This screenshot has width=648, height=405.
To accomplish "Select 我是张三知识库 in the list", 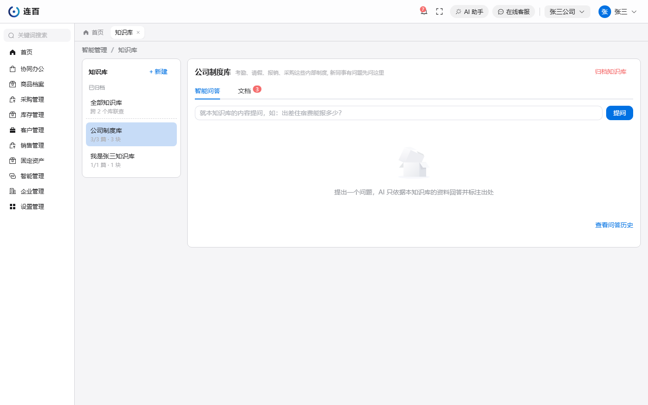I will [131, 160].
